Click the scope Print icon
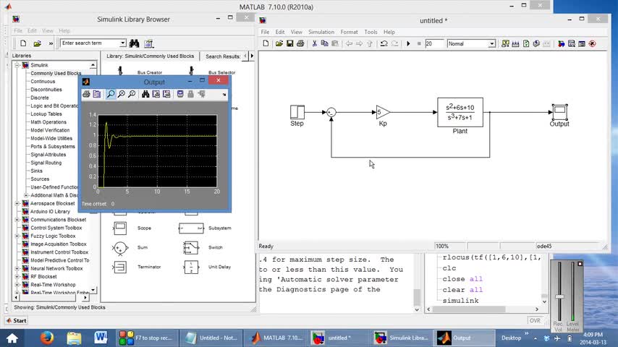Image resolution: width=618 pixels, height=347 pixels. [86, 94]
